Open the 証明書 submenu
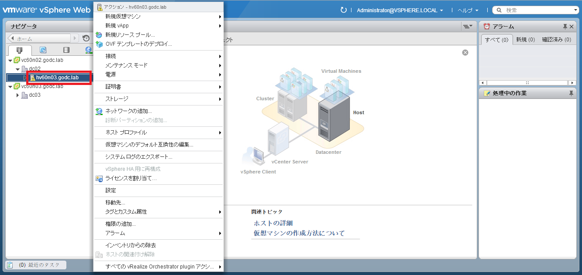Viewport: 582px width, 275px height. click(158, 87)
